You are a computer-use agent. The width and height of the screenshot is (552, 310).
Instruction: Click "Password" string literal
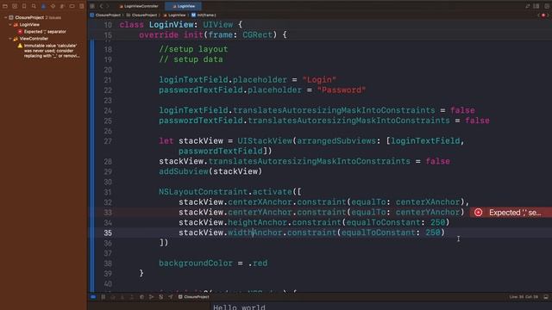[x=342, y=90]
